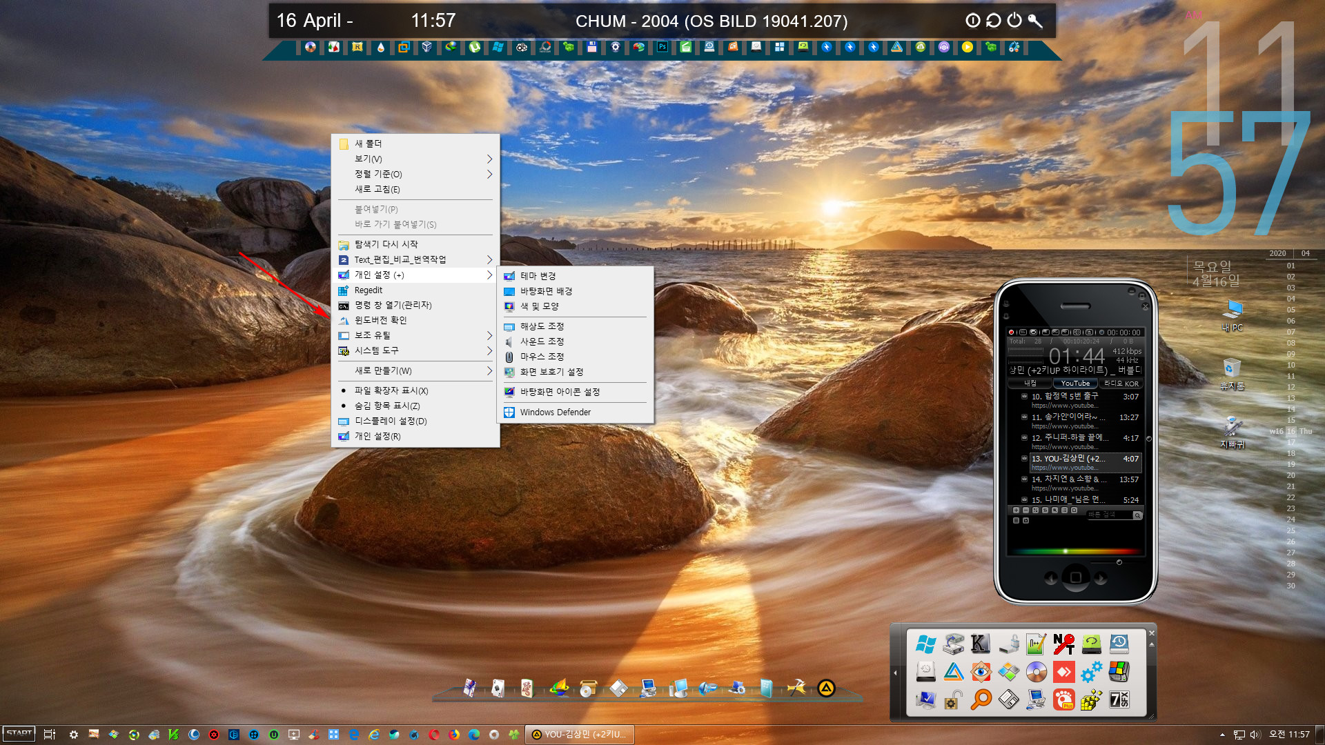This screenshot has width=1325, height=745.
Task: Open the Recycle Bin (휴지통) desktop icon
Action: coord(1233,375)
